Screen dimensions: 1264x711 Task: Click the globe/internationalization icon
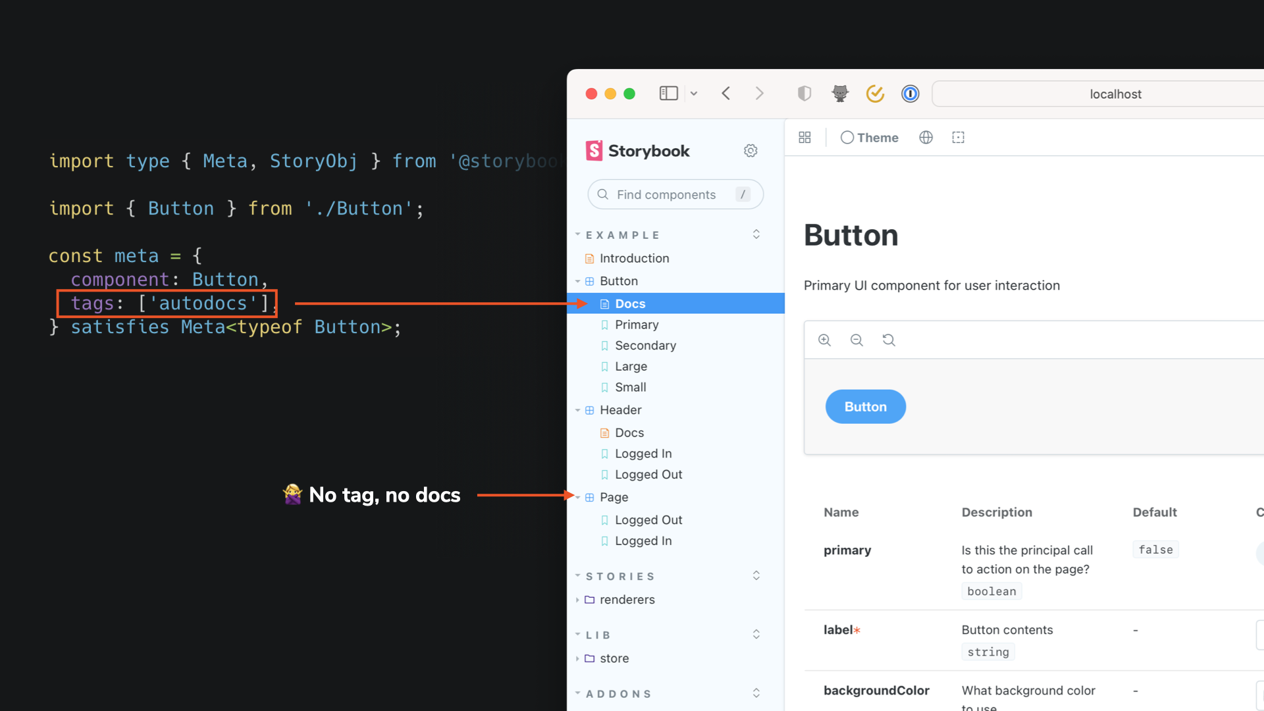(926, 137)
